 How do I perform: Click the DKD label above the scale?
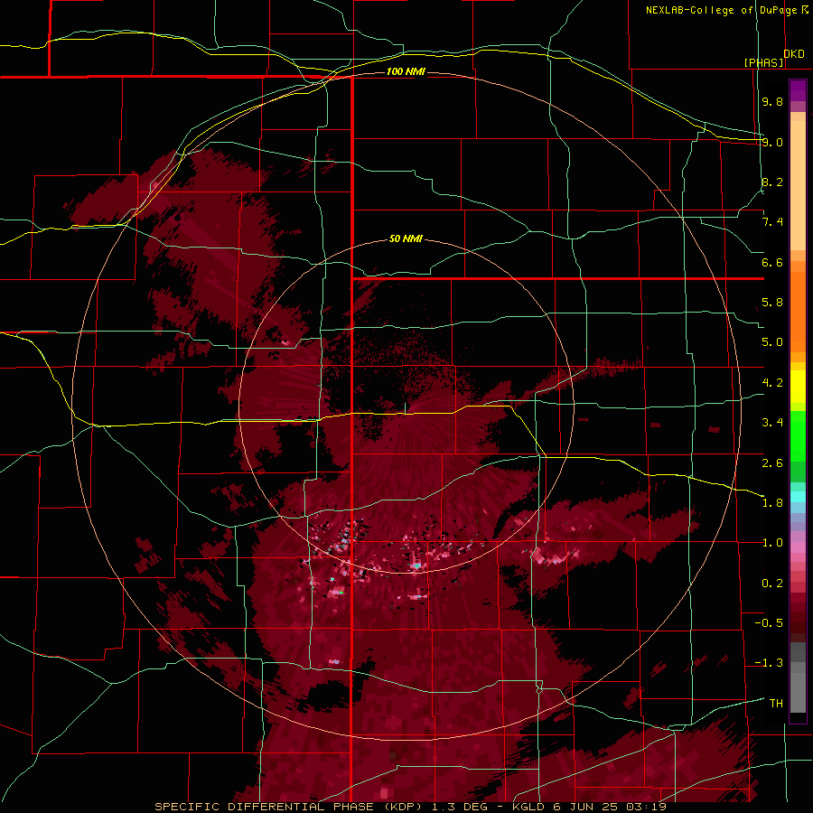pyautogui.click(x=794, y=54)
